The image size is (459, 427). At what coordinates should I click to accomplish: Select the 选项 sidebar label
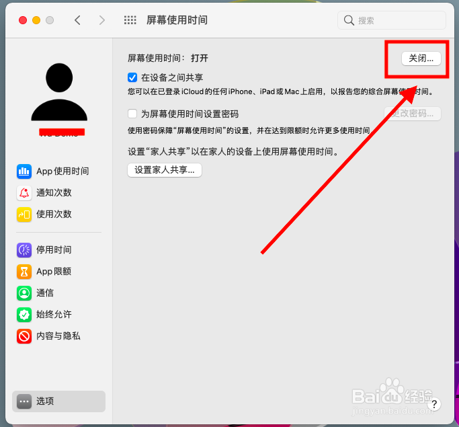click(45, 401)
